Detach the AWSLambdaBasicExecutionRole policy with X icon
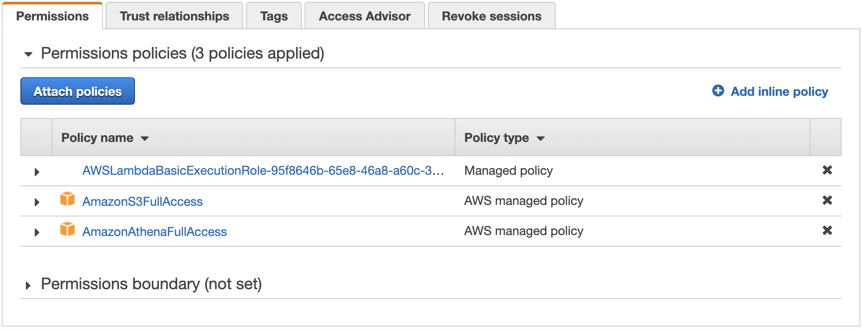The image size is (862, 330). pos(827,170)
